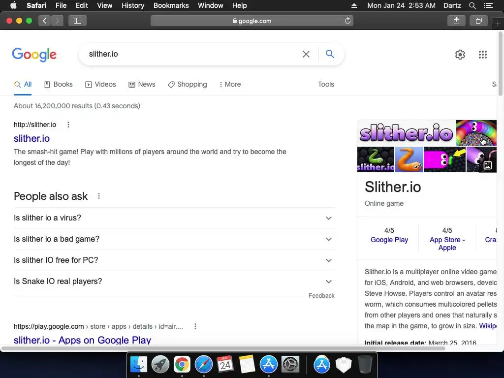Viewport: 504px width, 378px height.
Task: Open Notification Center list icon in menu bar
Action: tap(488, 5)
